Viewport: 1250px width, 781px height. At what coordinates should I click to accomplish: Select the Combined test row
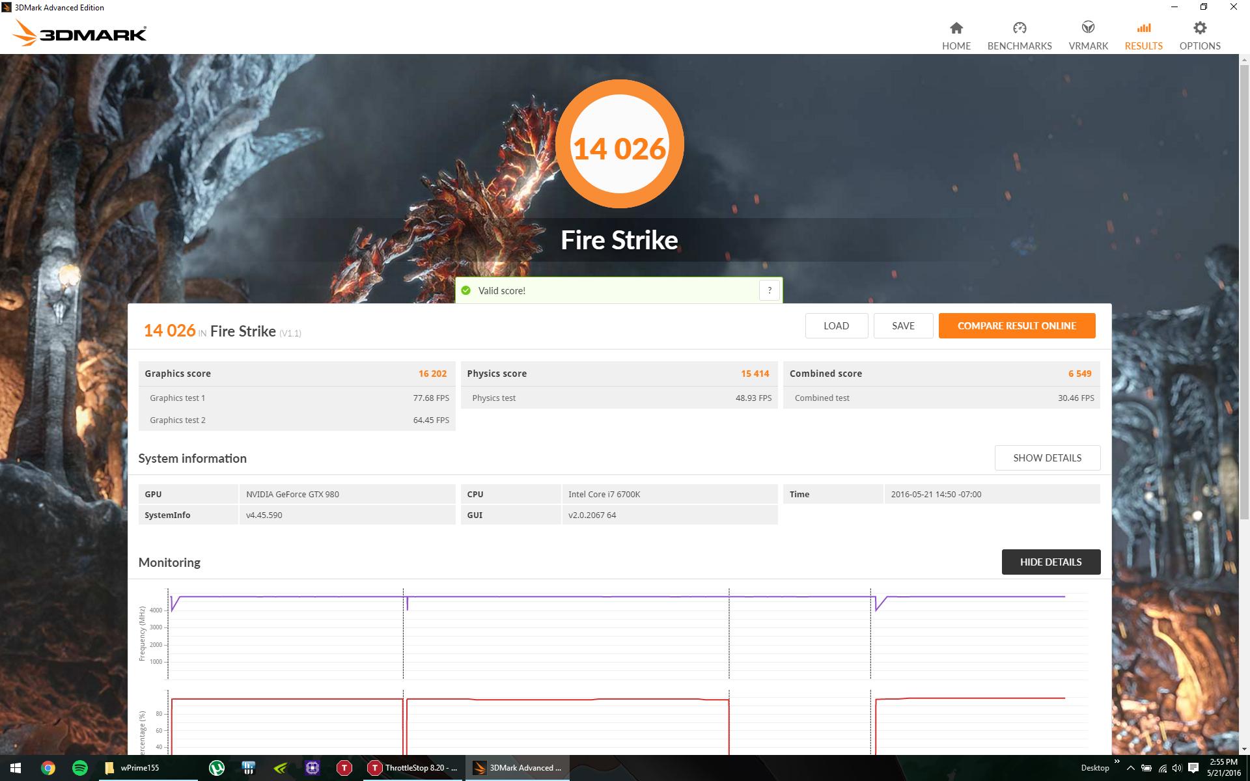941,398
